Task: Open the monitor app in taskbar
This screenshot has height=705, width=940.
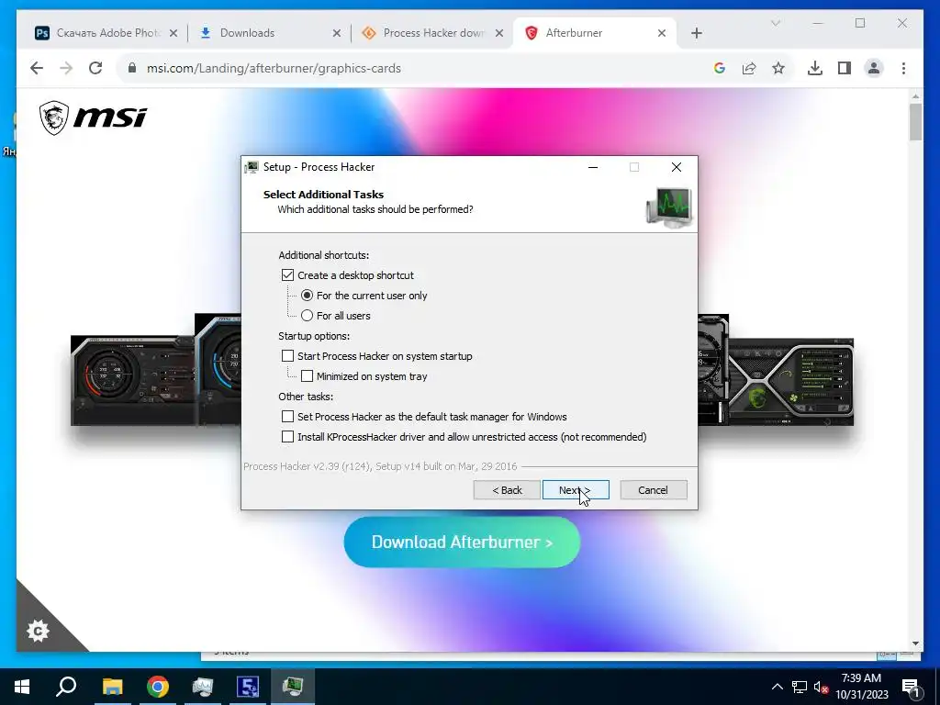Action: [203, 687]
